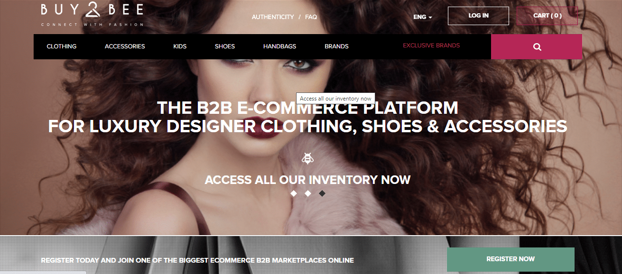Click the Buy2Bee logo

(x=92, y=15)
